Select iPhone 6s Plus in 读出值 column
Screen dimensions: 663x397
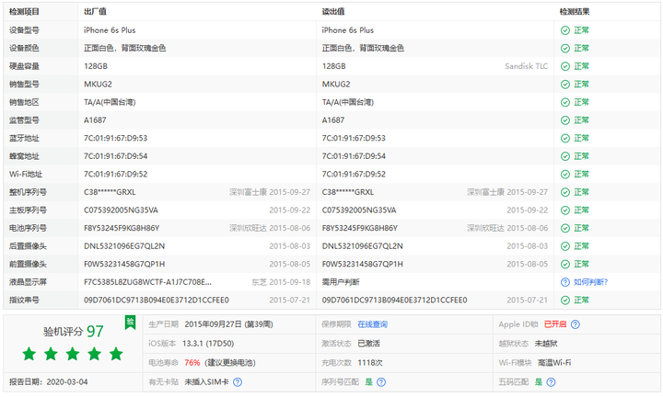click(347, 30)
